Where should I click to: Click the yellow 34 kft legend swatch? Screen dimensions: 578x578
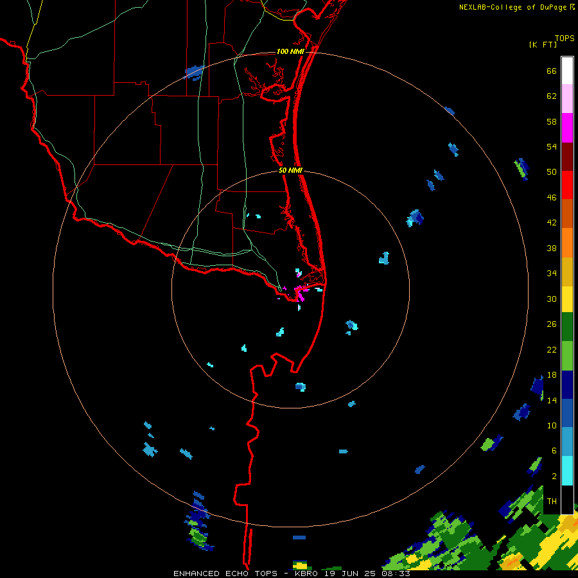567,299
